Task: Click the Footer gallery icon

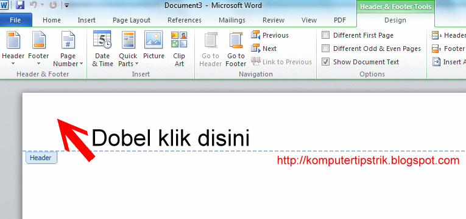Action: tap(38, 40)
